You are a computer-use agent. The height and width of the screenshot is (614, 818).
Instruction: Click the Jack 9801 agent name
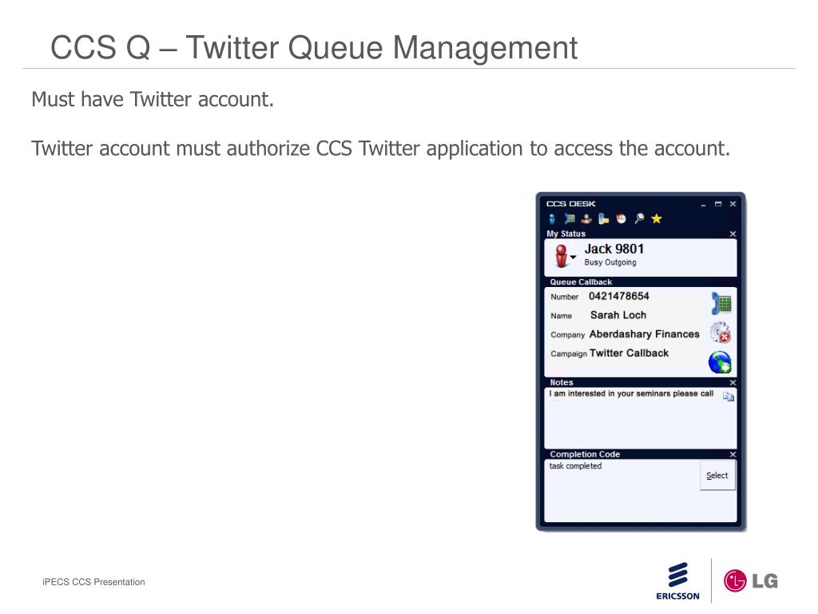[614, 249]
